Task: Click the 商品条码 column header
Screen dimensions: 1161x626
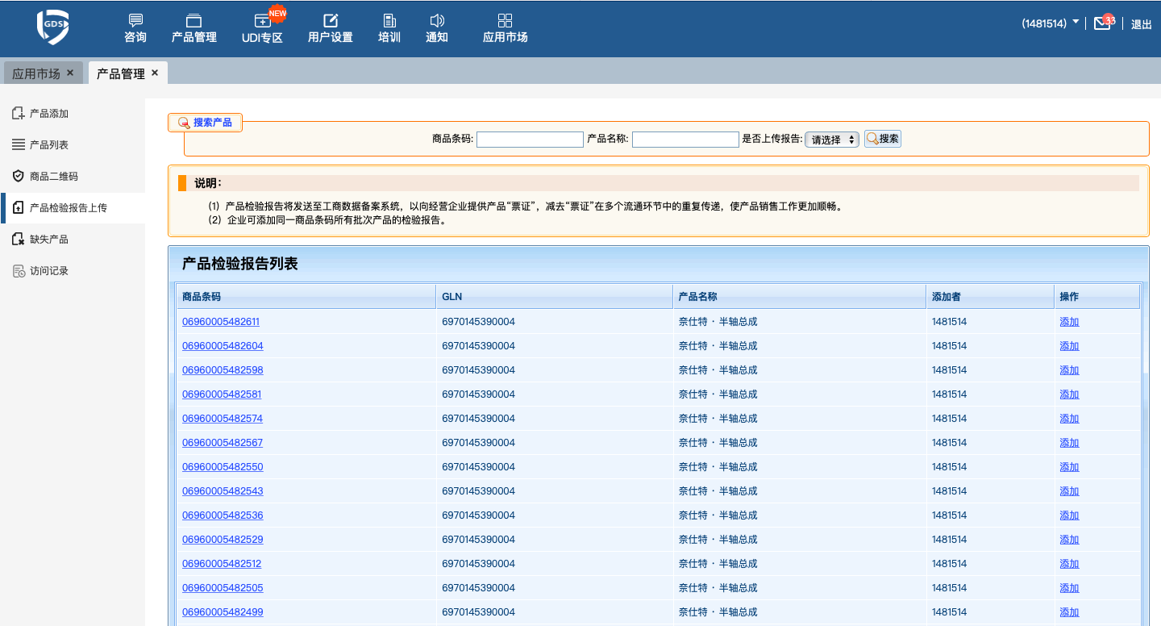Action: click(x=306, y=297)
